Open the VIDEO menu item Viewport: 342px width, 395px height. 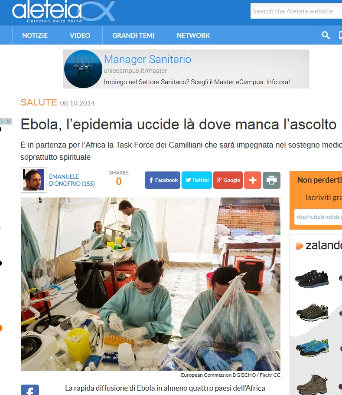coord(80,35)
